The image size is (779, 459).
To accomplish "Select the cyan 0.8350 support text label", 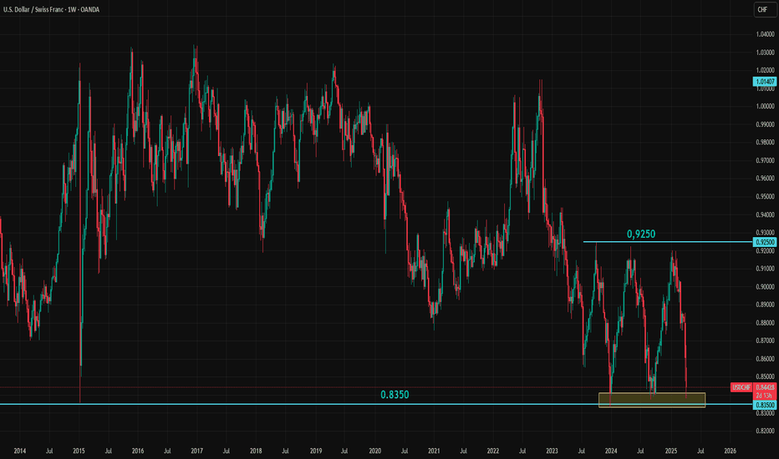I will coord(395,395).
